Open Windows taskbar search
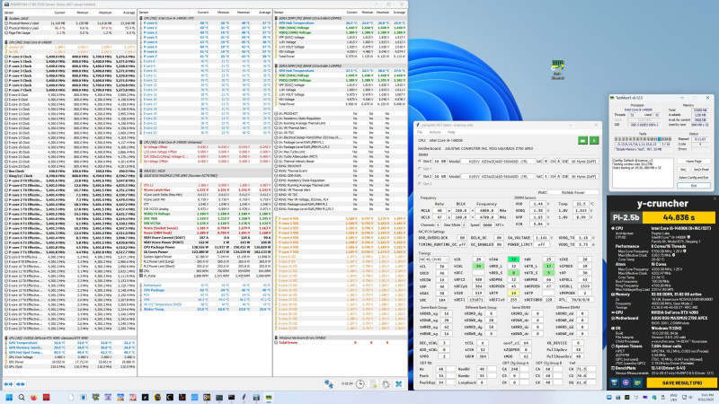The width and height of the screenshot is (719, 404). (21, 398)
